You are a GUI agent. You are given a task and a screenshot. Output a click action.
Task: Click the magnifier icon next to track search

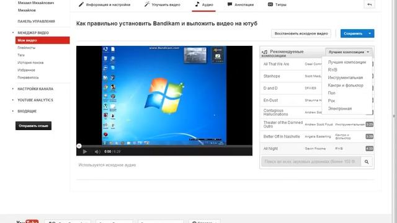pyautogui.click(x=367, y=162)
